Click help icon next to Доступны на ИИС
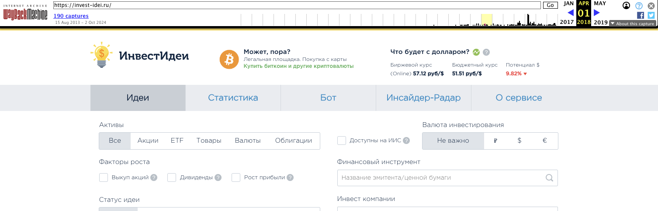This screenshot has height=211, width=658. tap(406, 141)
